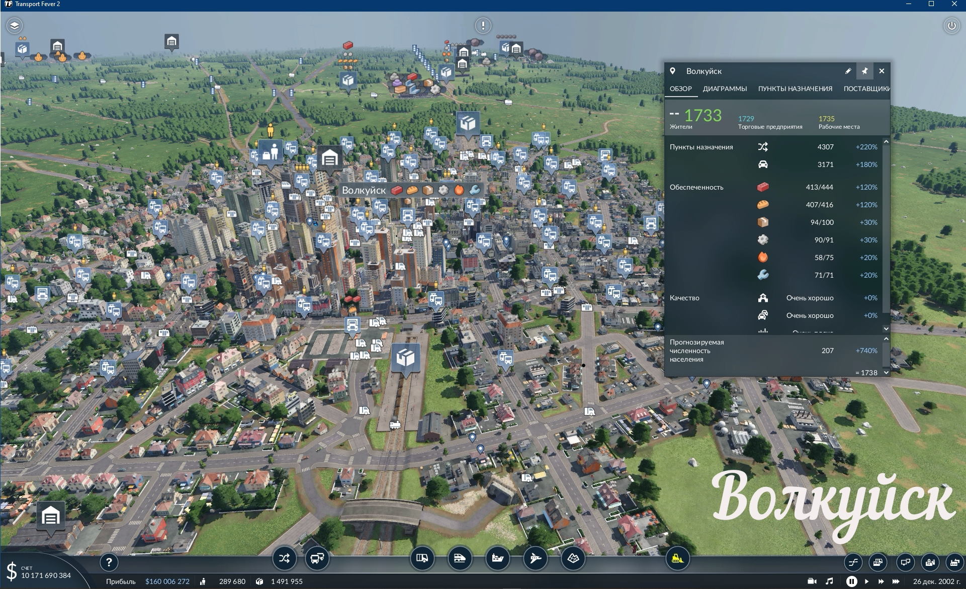Click the Пункты назначения label in overview

coord(701,147)
